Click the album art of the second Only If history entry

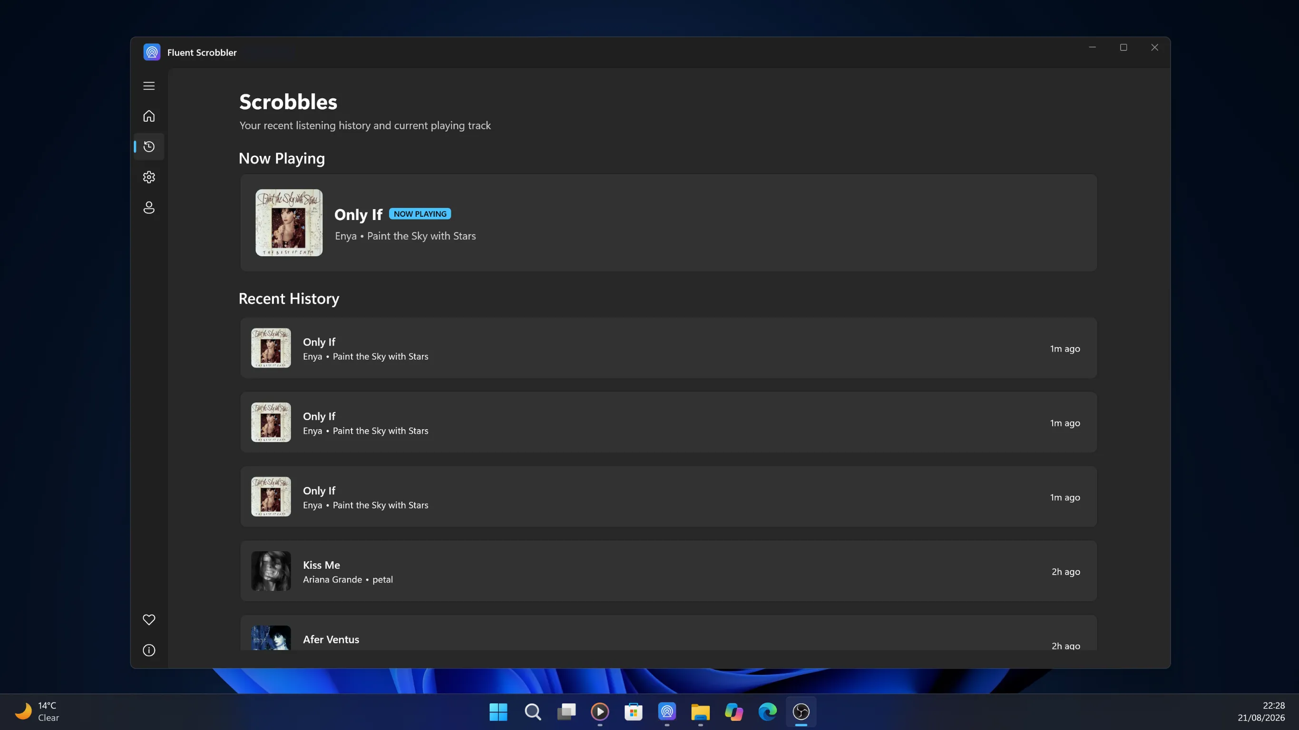(271, 422)
